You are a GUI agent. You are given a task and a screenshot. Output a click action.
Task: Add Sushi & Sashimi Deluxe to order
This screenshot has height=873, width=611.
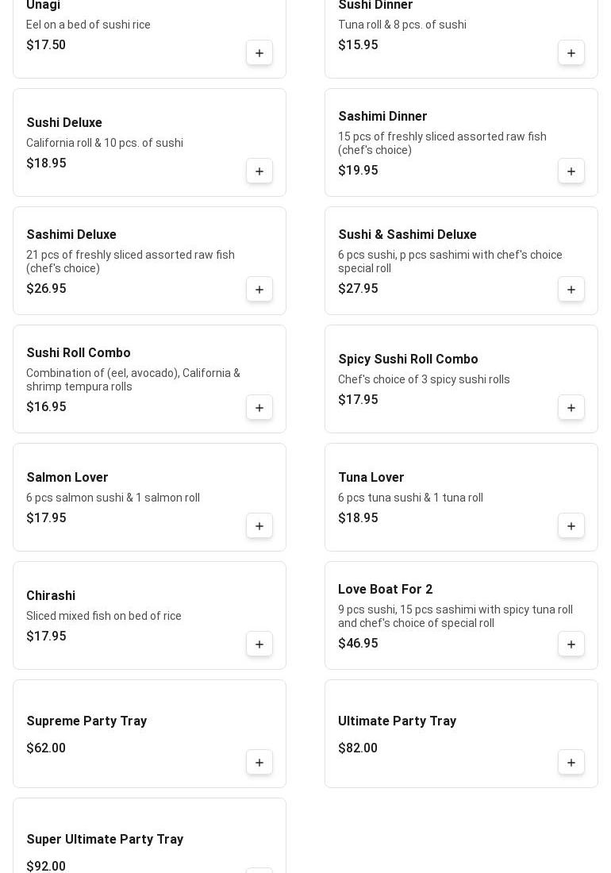[x=571, y=290]
